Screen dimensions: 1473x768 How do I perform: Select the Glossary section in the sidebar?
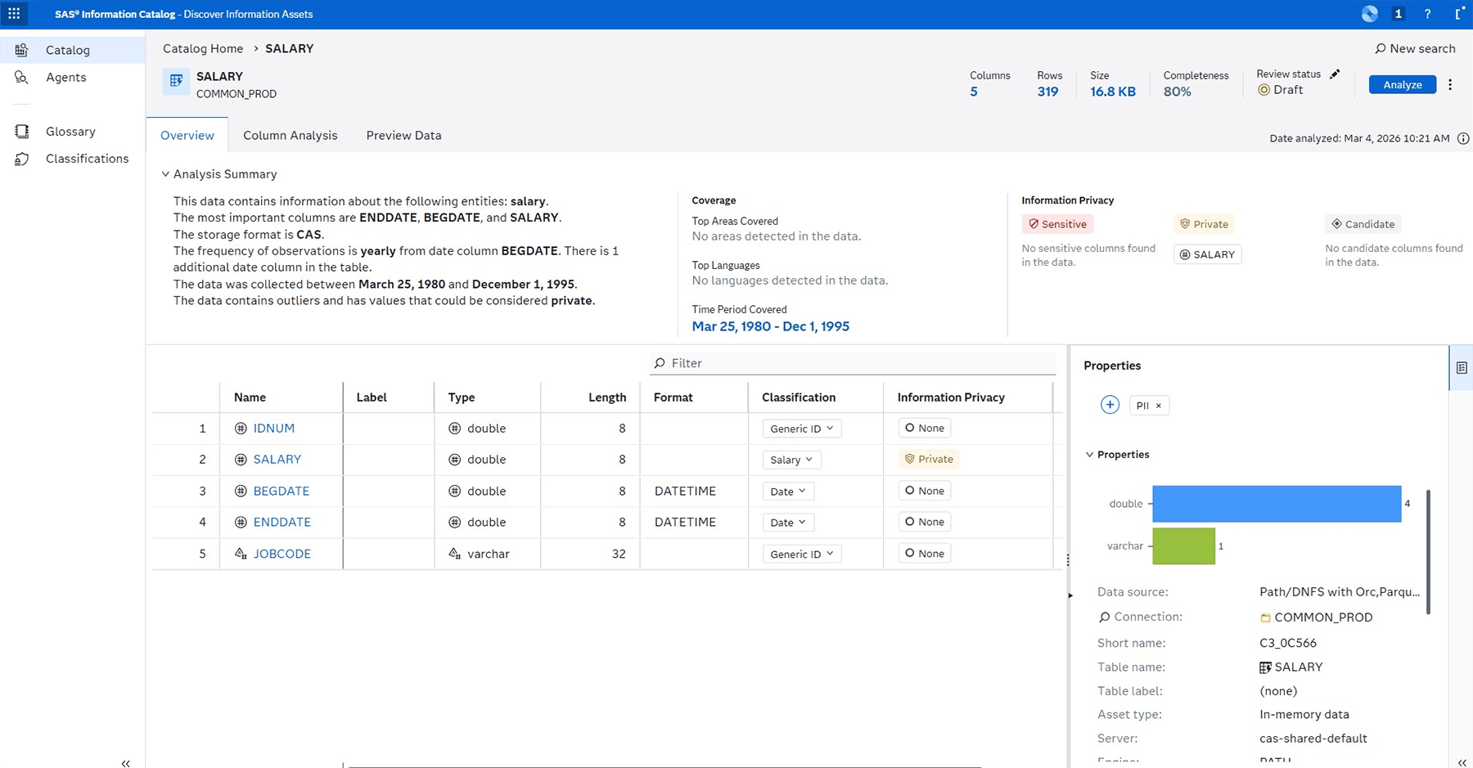point(70,131)
